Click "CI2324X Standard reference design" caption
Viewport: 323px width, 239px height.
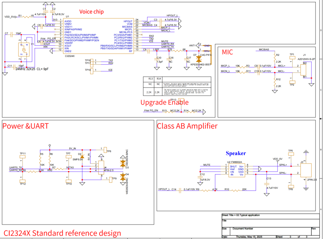(x=62, y=233)
